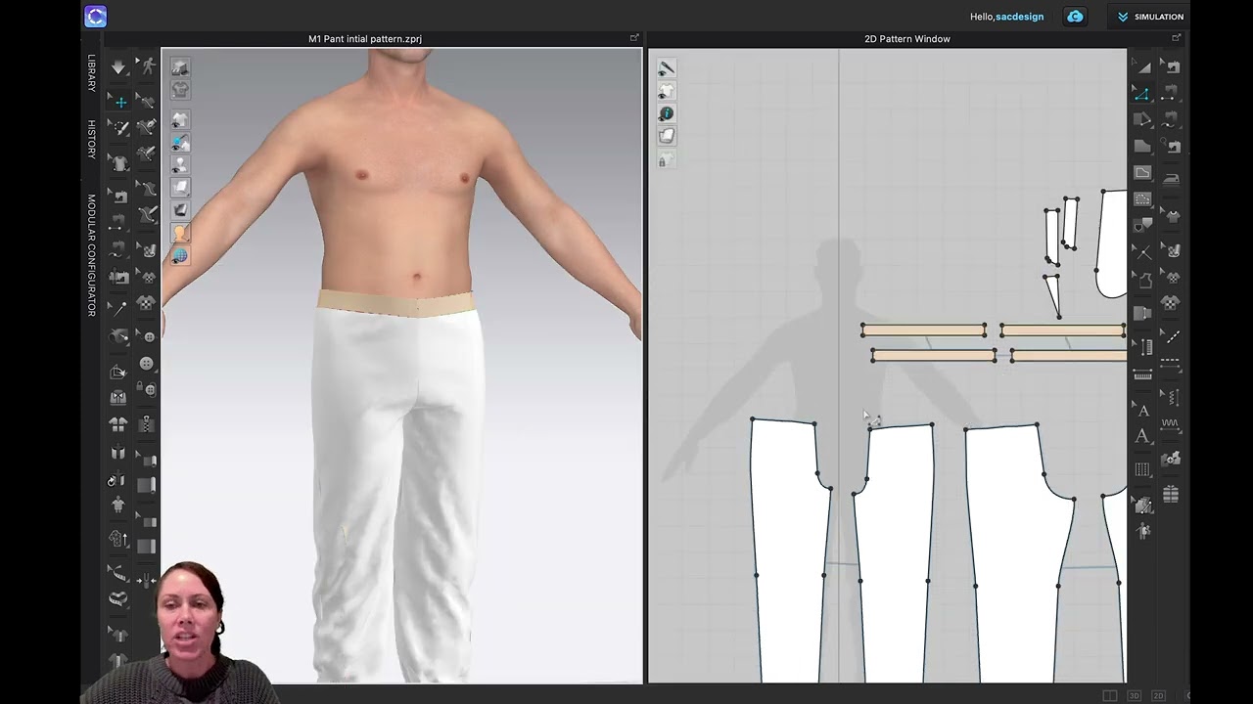Select the upper-left waistband pattern piece
The height and width of the screenshot is (704, 1253).
click(924, 330)
